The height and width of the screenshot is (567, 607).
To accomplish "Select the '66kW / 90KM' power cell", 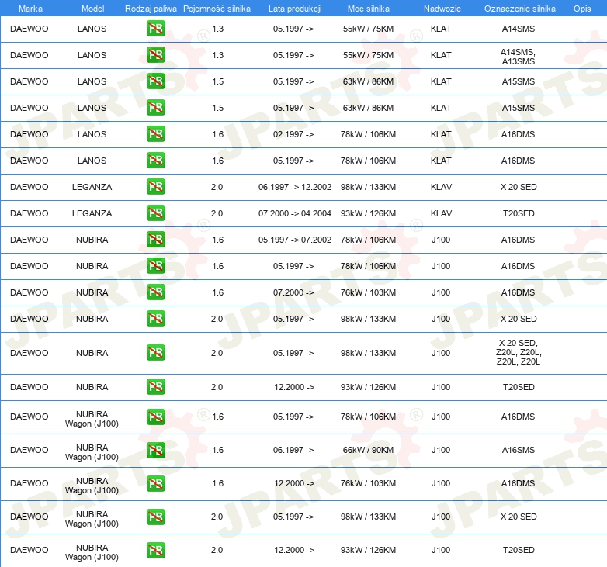I will [x=368, y=450].
